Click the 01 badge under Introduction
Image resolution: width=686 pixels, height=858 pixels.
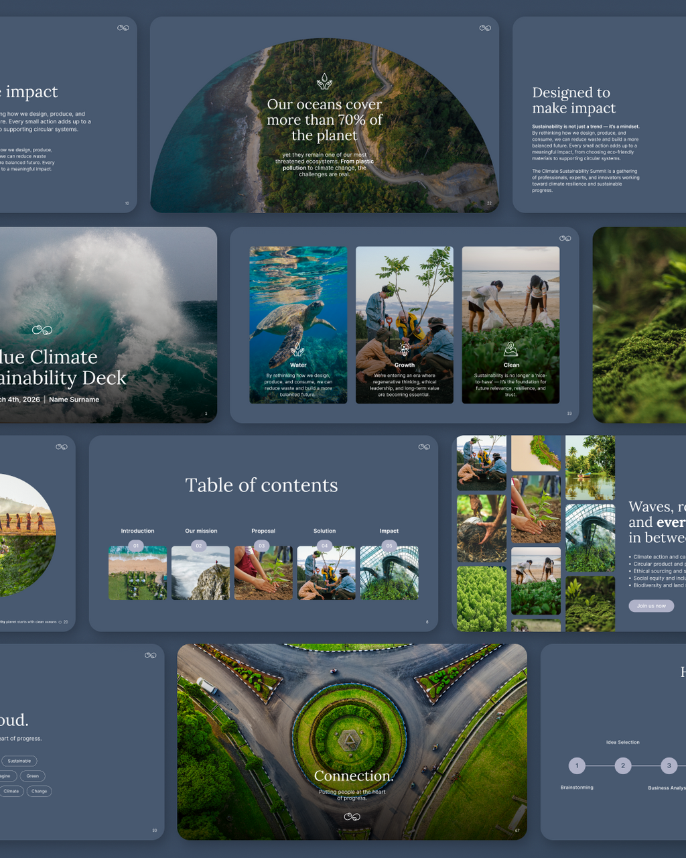pyautogui.click(x=136, y=546)
